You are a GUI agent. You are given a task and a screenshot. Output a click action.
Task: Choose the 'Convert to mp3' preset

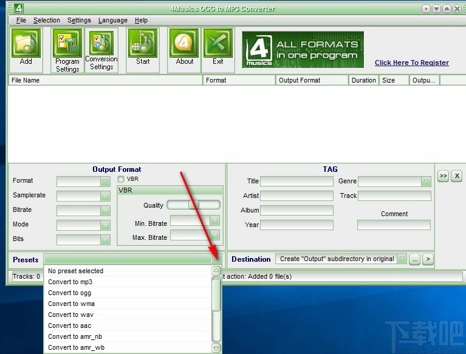click(x=128, y=282)
